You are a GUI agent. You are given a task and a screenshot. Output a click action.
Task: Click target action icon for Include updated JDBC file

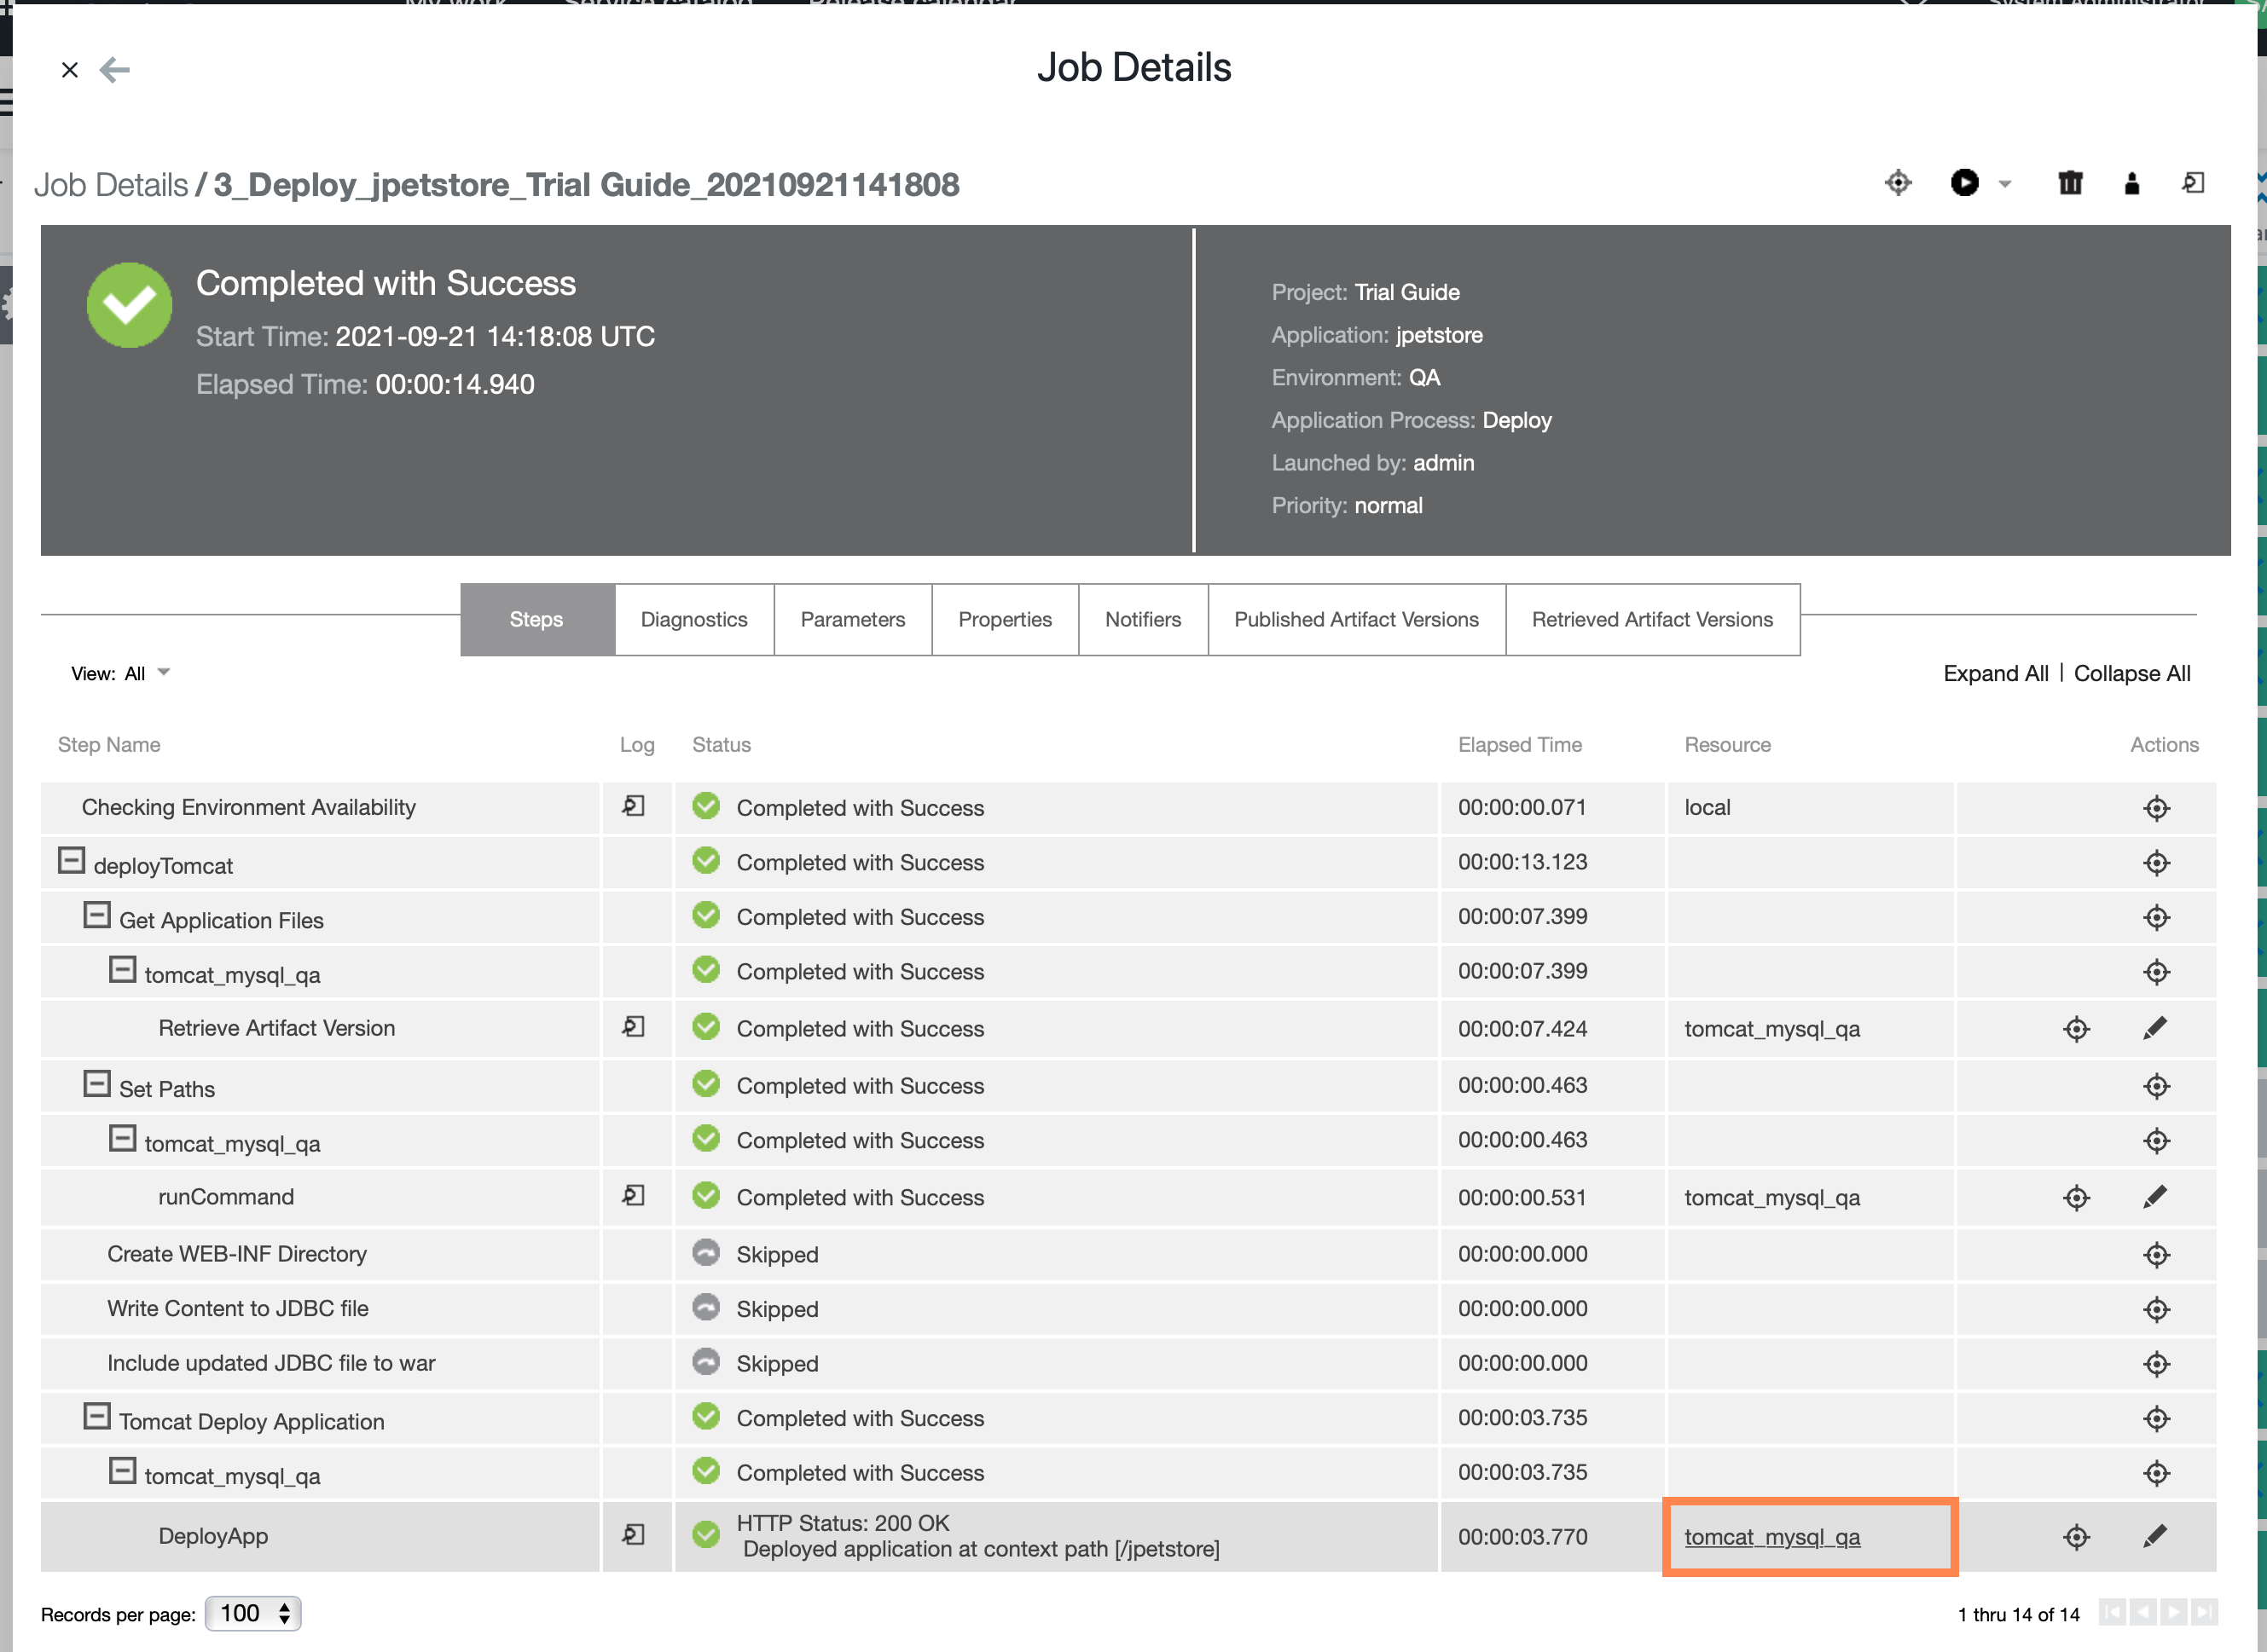point(2156,1365)
